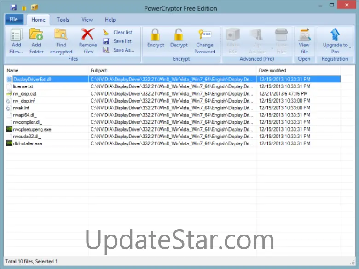Sort by the Name column header

(46, 70)
